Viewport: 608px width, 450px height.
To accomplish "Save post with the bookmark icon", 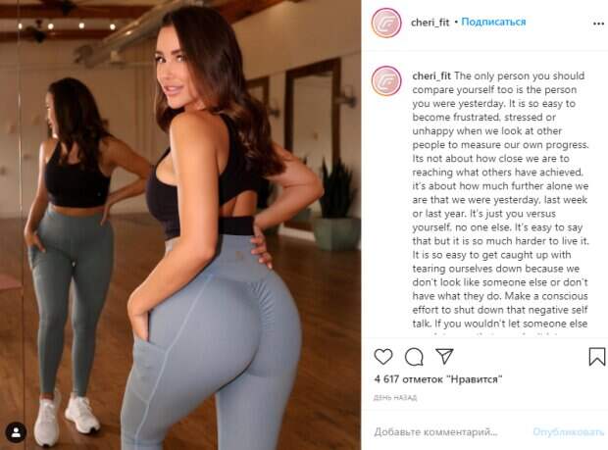I will coord(597,356).
